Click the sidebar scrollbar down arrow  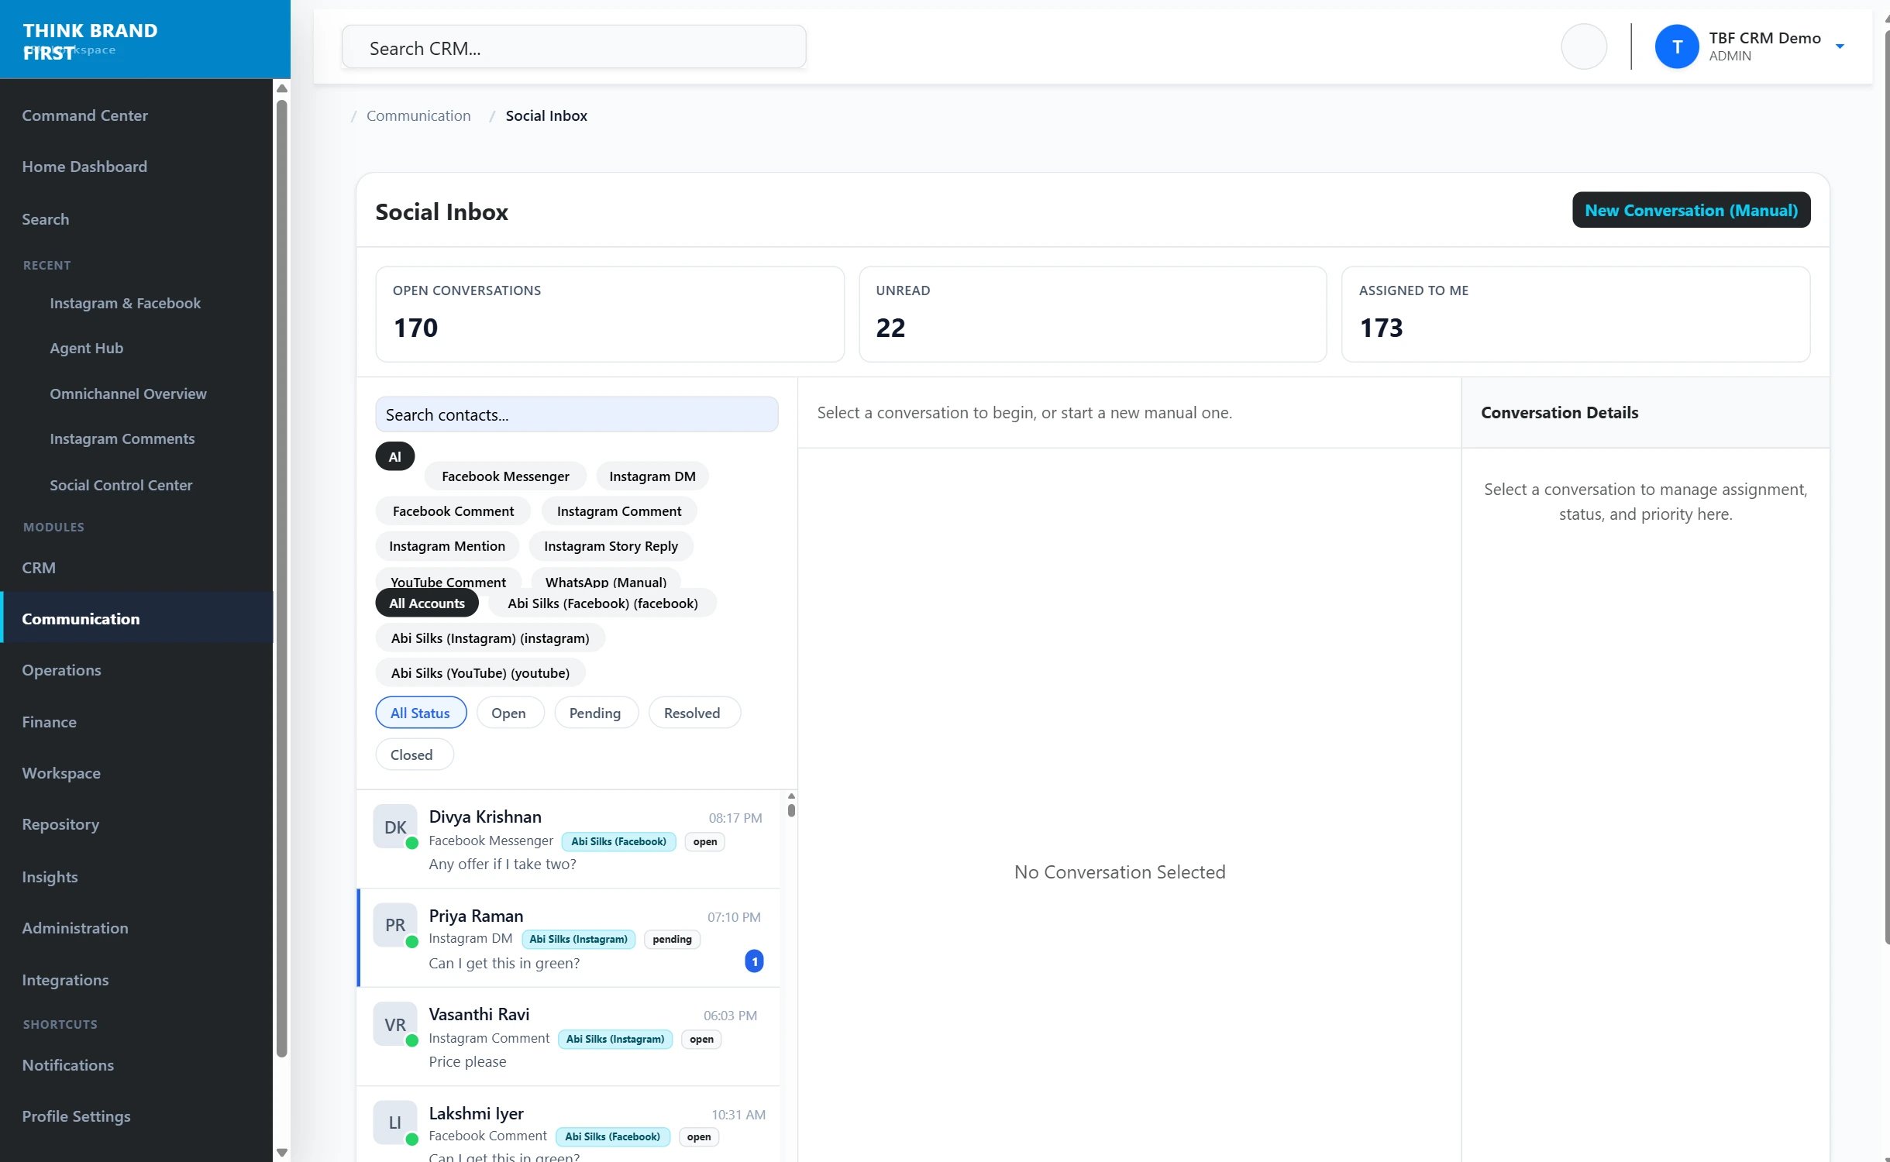tap(282, 1153)
